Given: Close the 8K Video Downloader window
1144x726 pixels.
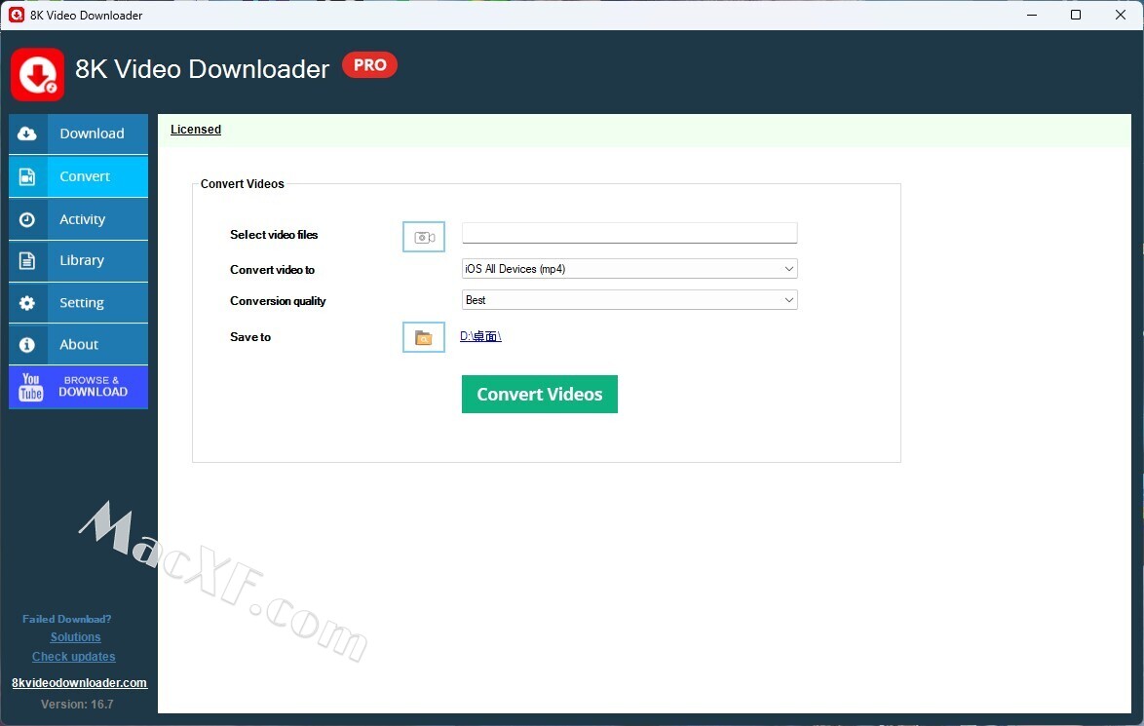Looking at the screenshot, I should [1121, 15].
